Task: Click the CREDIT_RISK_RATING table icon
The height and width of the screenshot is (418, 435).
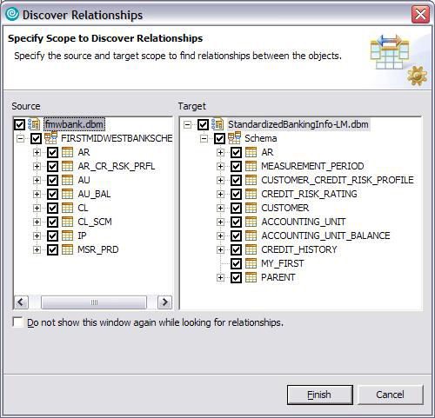Action: (251, 194)
